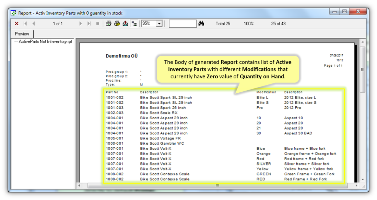The image size is (377, 200).
Task: Click the 'Total:25' record count
Action: (x=223, y=24)
